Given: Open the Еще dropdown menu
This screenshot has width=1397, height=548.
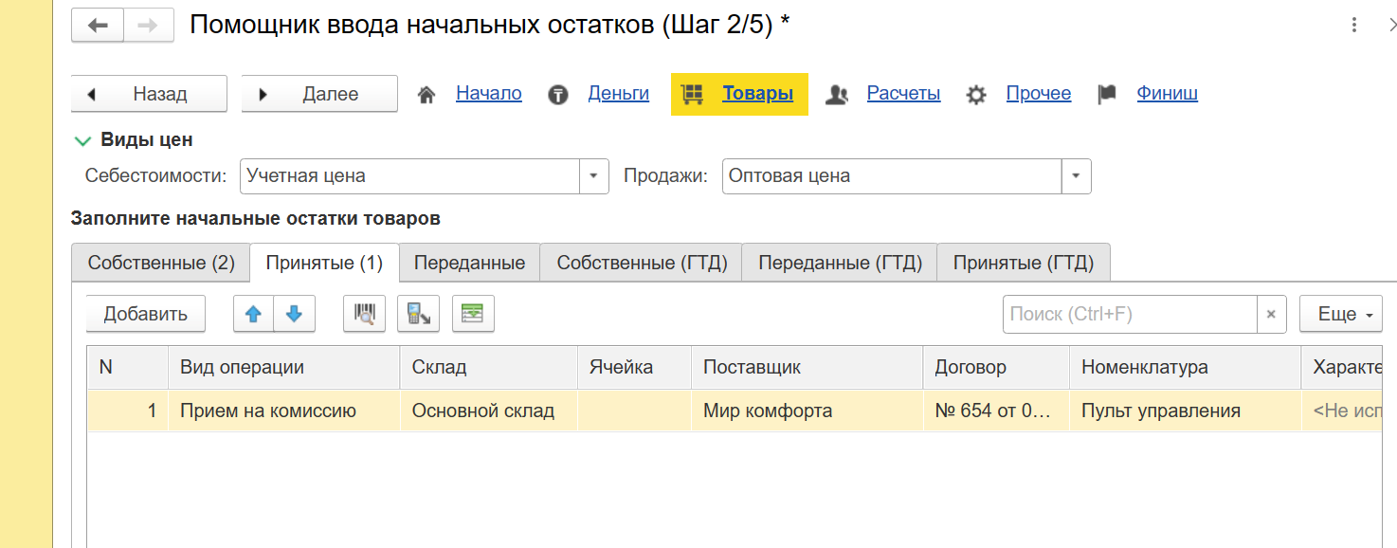Looking at the screenshot, I should click(x=1340, y=315).
